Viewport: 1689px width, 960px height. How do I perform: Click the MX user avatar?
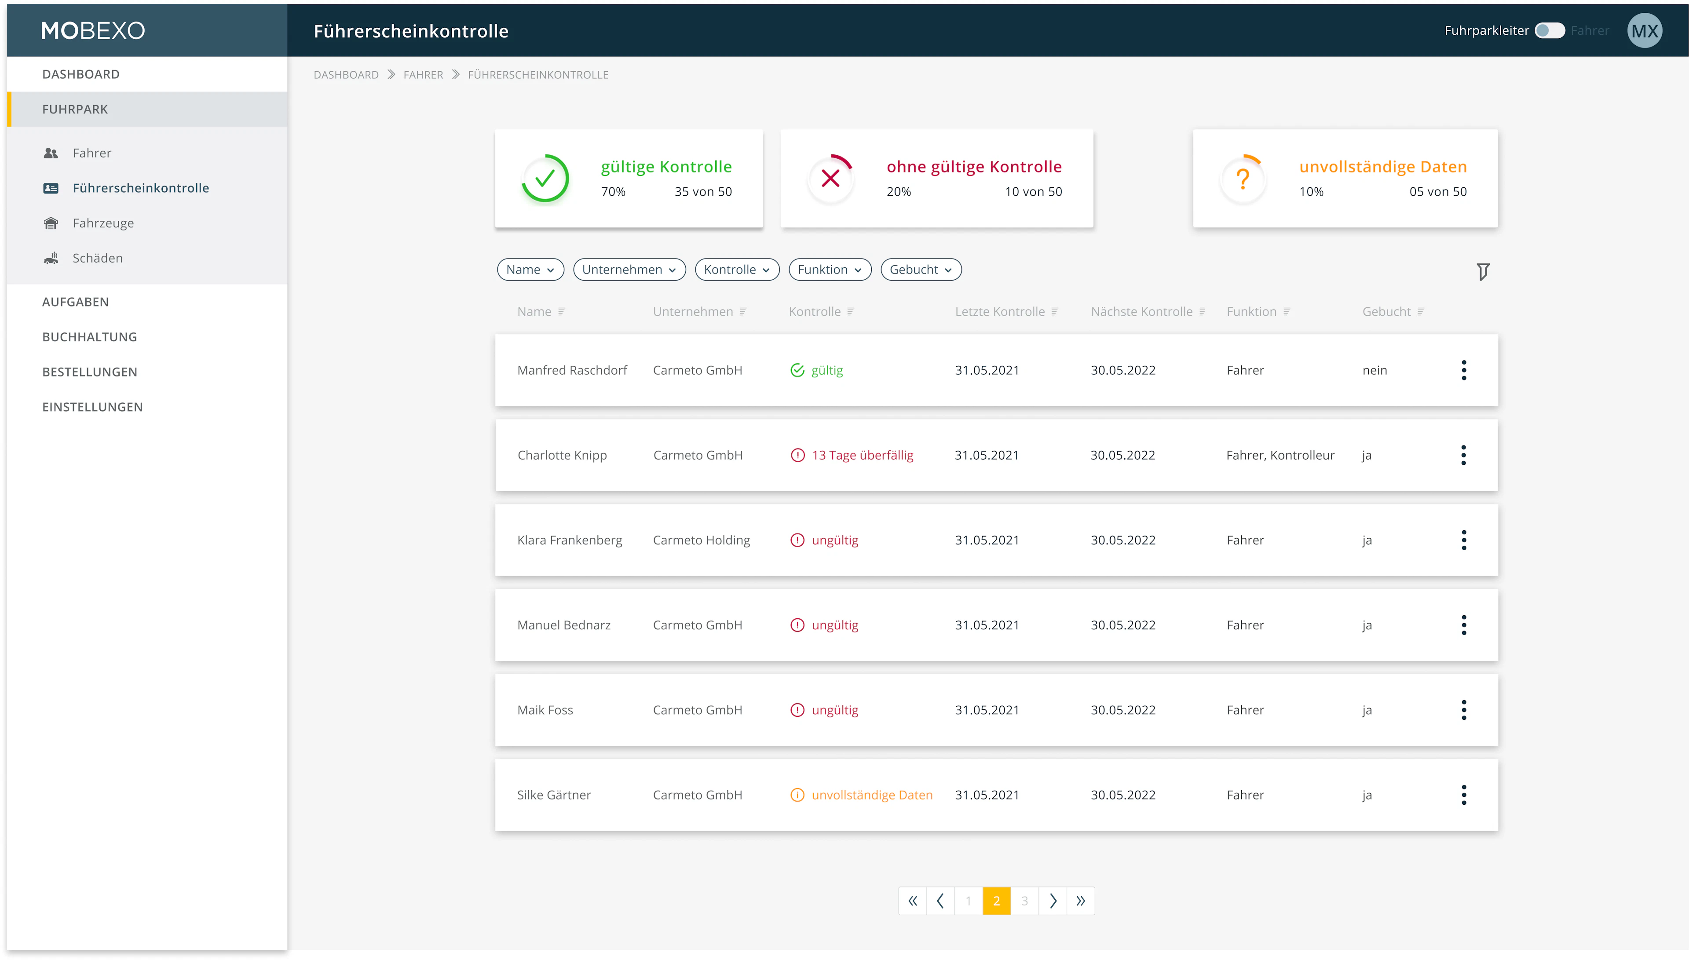(1644, 30)
